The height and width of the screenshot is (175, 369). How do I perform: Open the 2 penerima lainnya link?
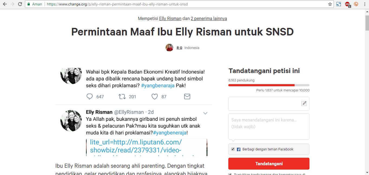click(209, 18)
